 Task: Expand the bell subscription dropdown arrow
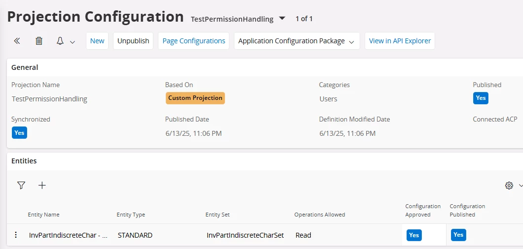(x=73, y=42)
